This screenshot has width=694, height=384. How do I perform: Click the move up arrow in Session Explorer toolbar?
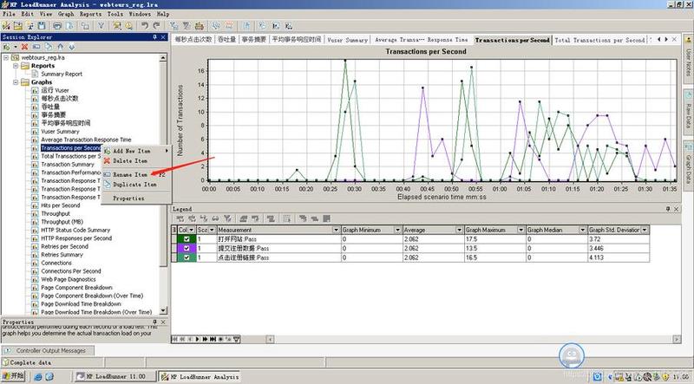(60, 47)
